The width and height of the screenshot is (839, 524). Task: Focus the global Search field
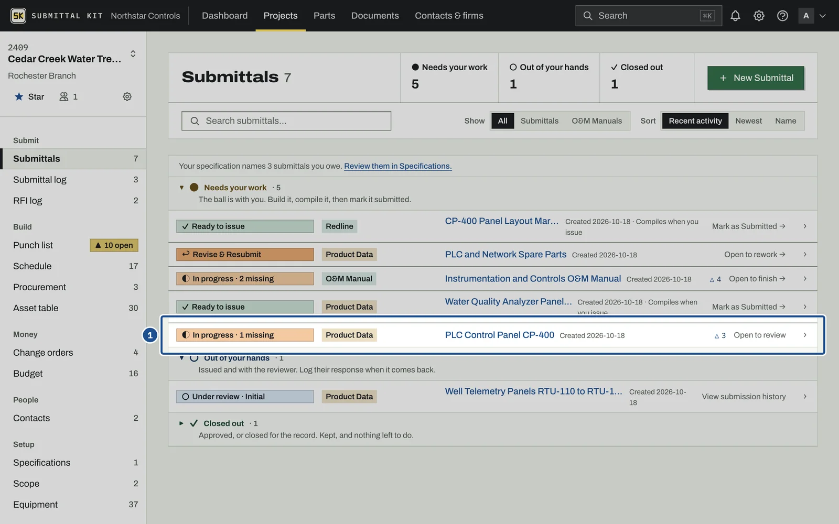click(649, 16)
